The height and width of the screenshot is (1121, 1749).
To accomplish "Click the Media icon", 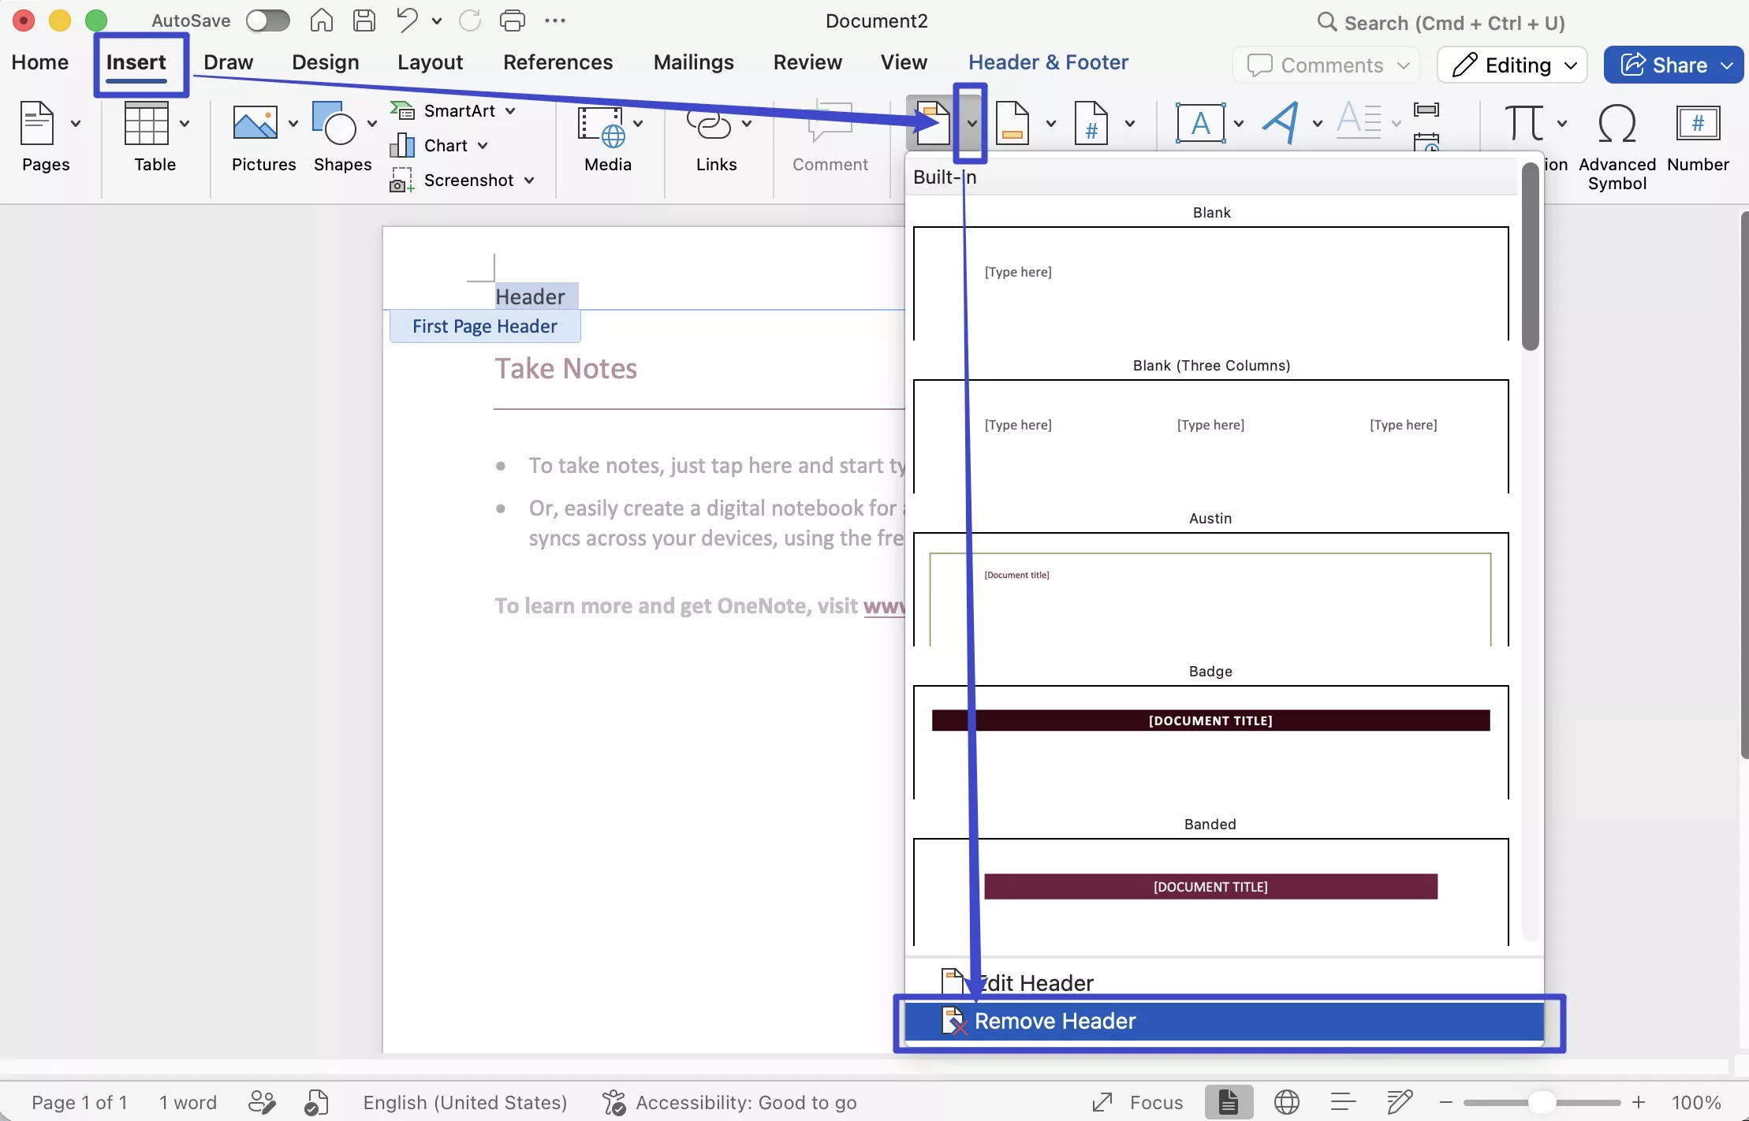I will point(602,126).
